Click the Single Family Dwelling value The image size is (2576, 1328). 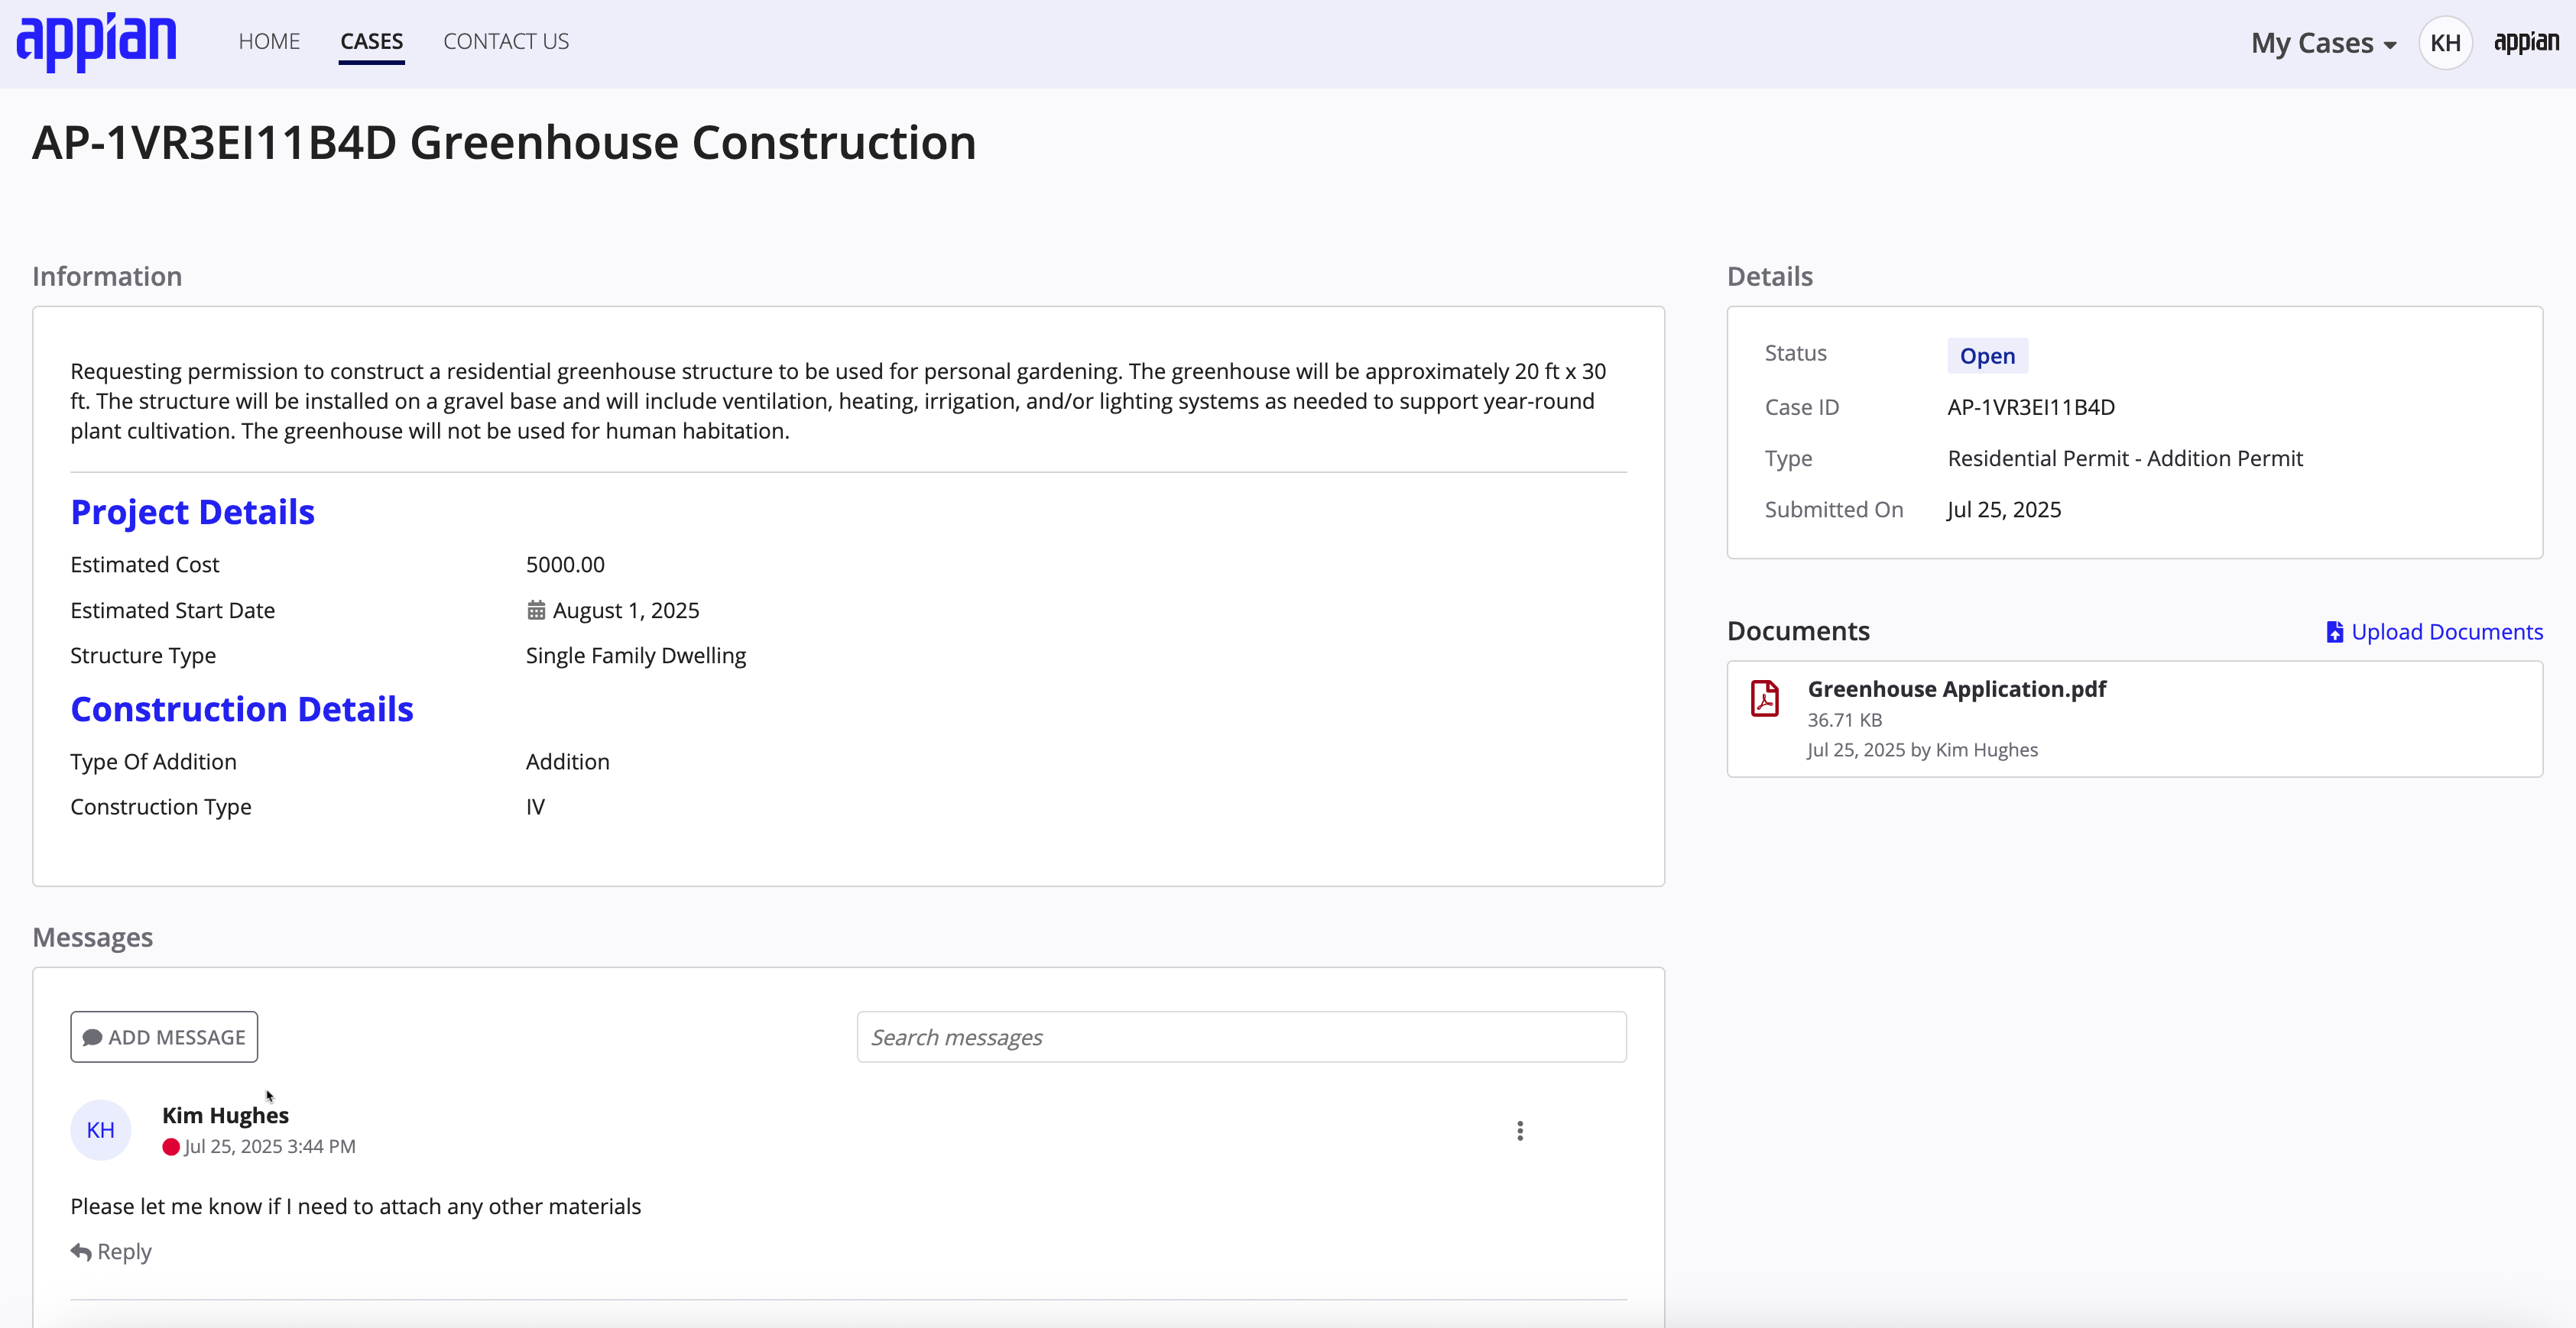pyautogui.click(x=636, y=656)
